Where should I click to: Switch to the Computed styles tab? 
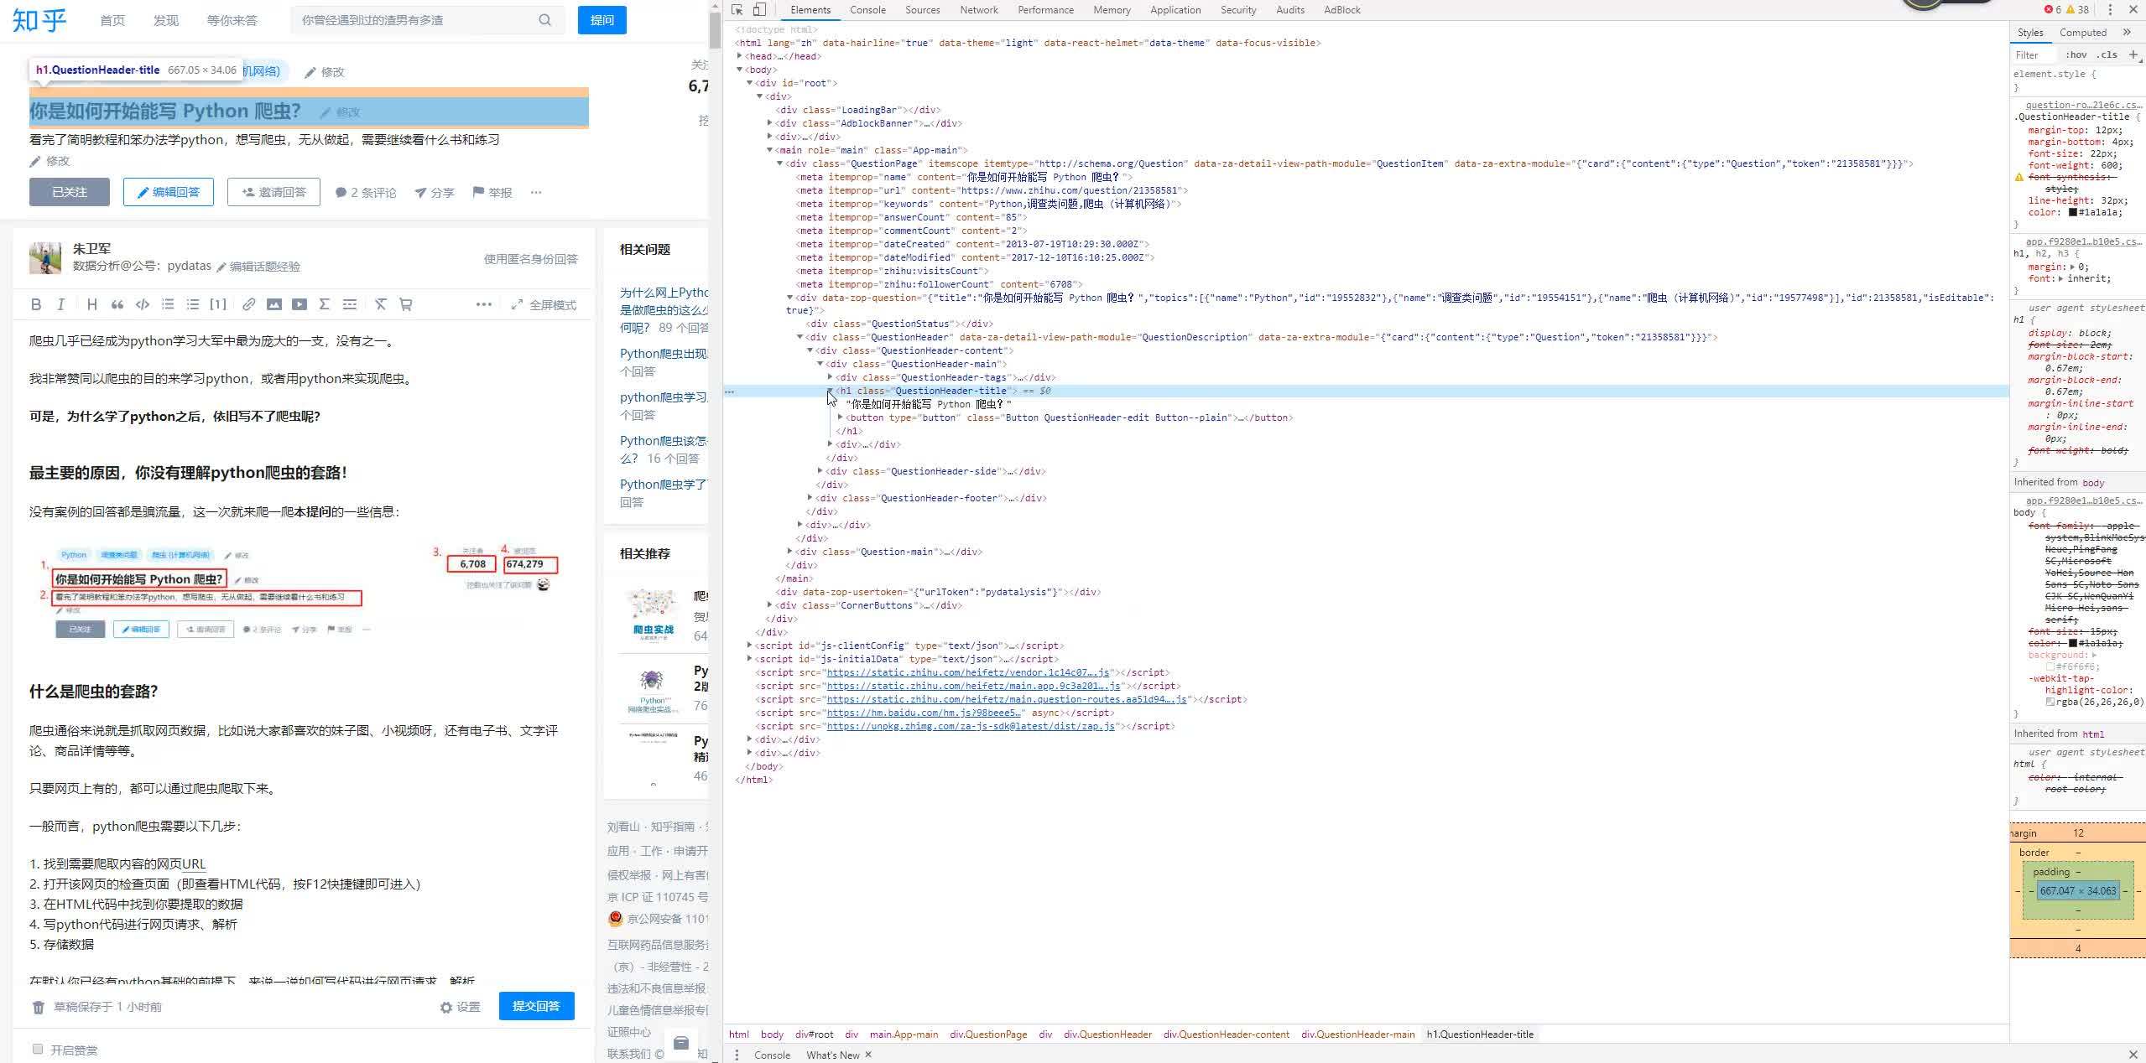point(2082,33)
